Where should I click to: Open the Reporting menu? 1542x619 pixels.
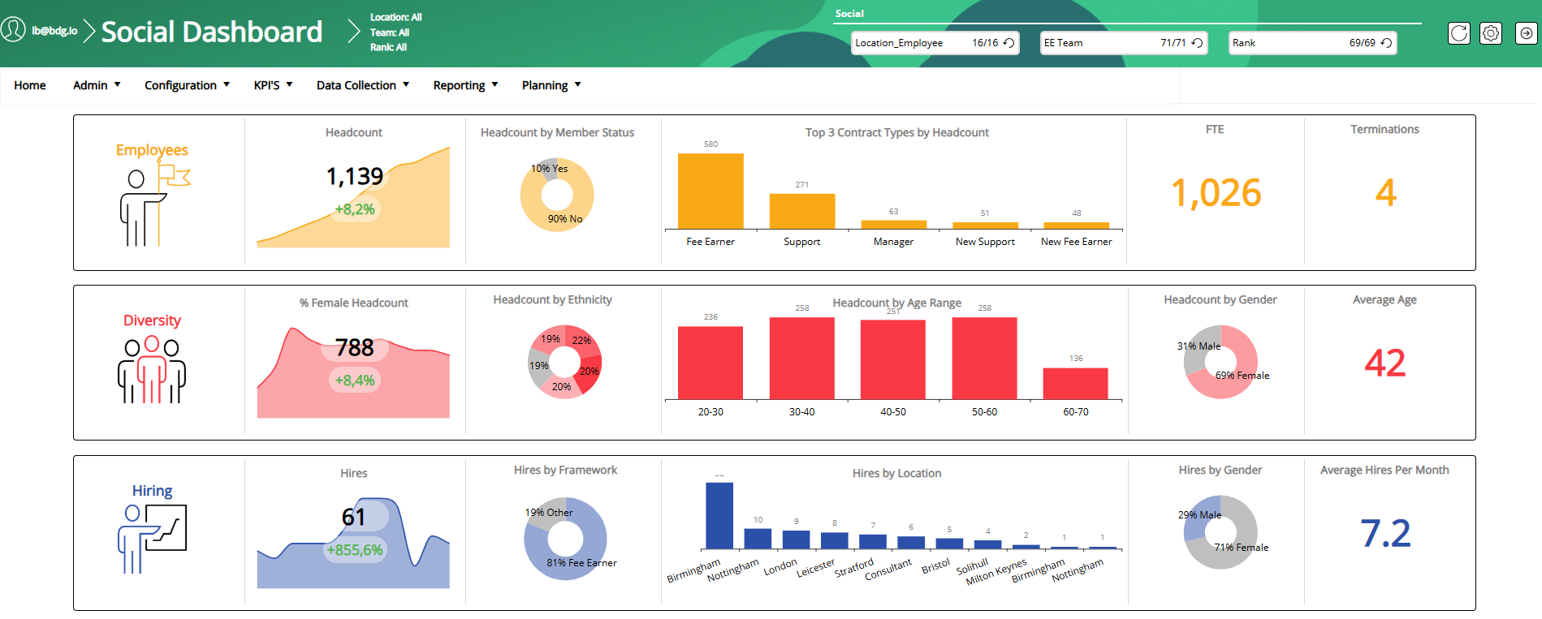[x=465, y=85]
